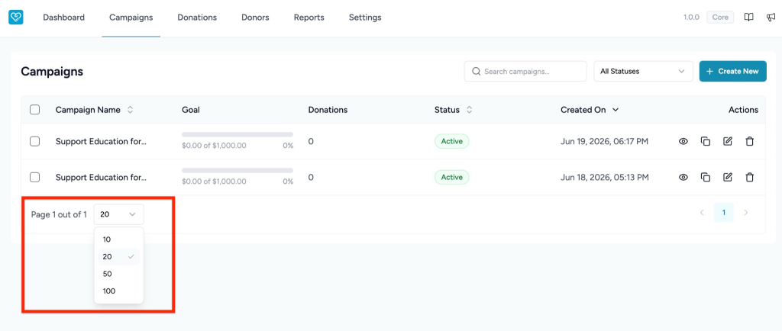
Task: Sort by Status arrows
Action: (469, 110)
